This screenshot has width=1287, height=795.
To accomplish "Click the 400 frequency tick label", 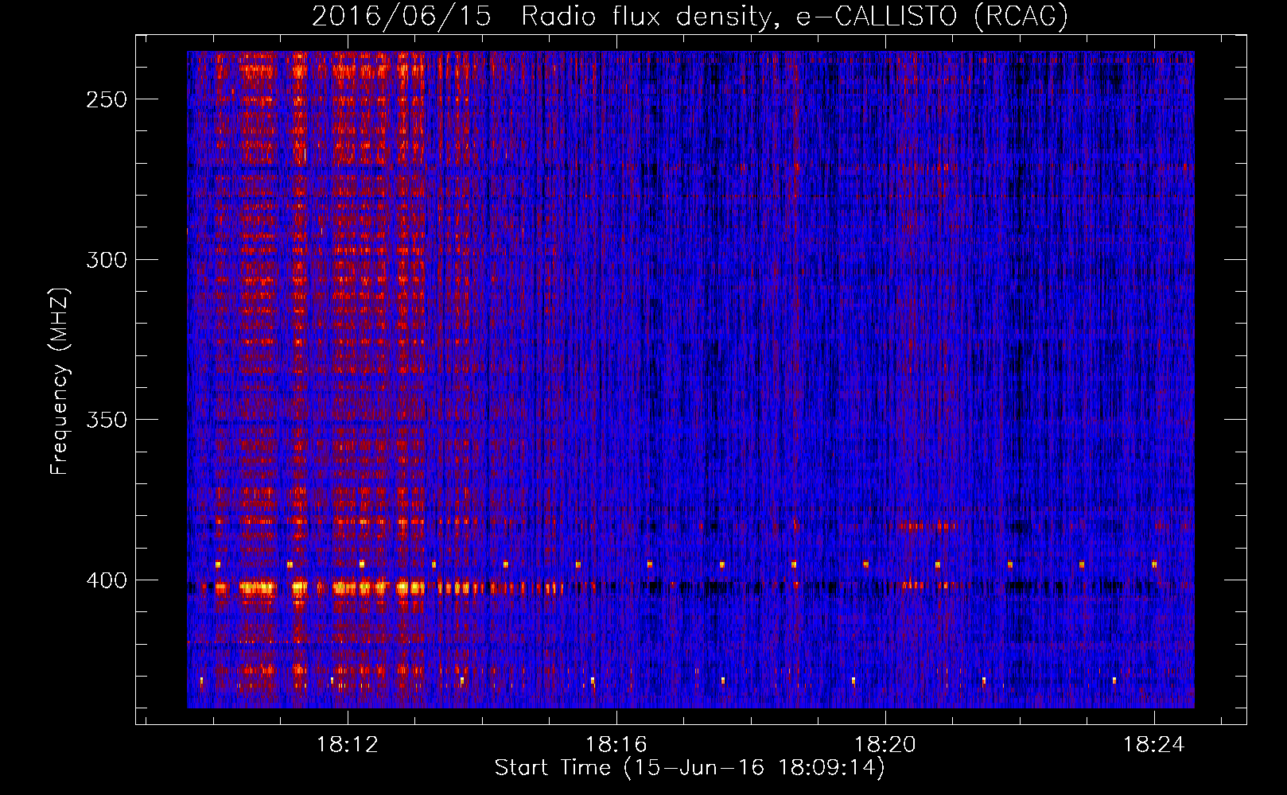I will coord(107,580).
